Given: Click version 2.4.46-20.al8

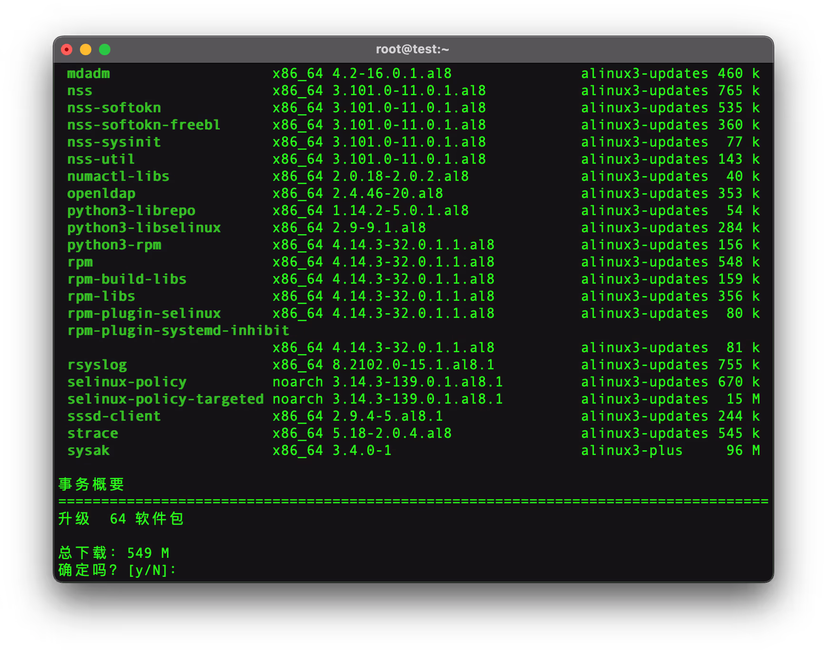Looking at the screenshot, I should coord(388,194).
